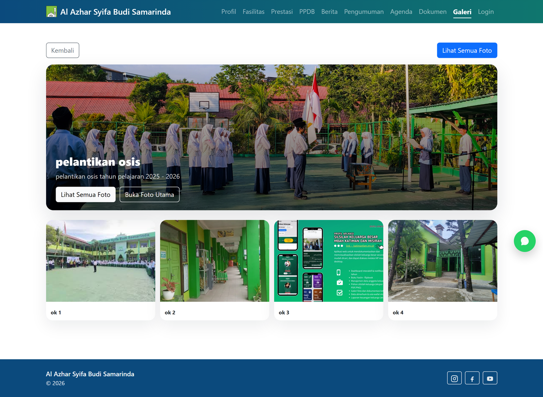Open the Berita section
The height and width of the screenshot is (397, 543).
[x=329, y=11]
